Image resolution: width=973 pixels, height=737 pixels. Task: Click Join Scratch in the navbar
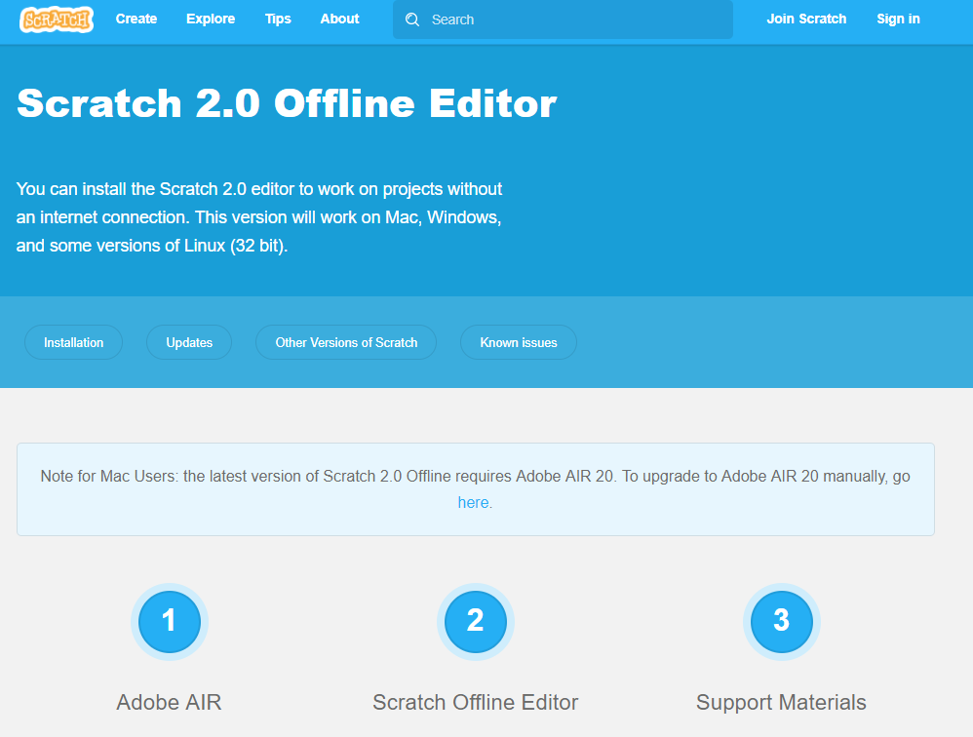(x=806, y=19)
